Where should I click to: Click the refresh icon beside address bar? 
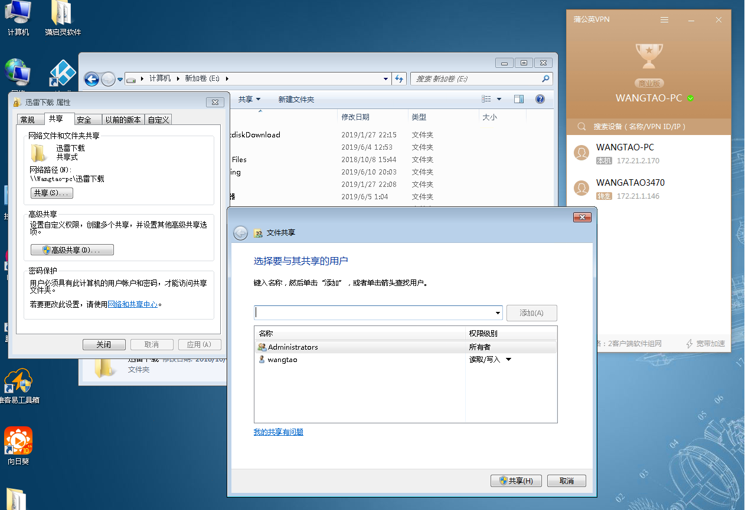(x=399, y=79)
